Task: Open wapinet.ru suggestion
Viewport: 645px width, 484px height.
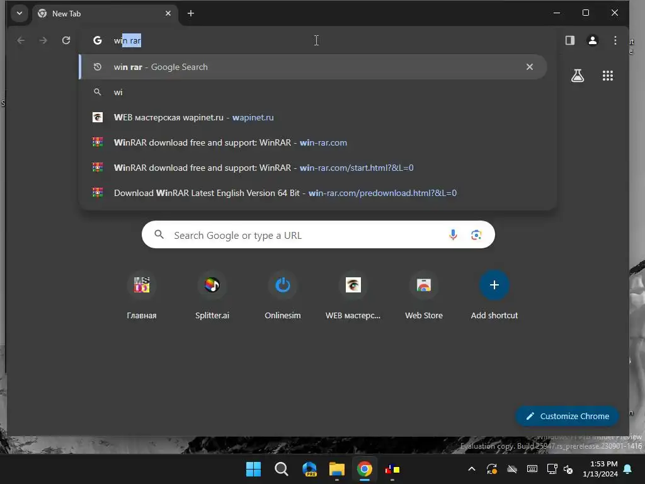Action: (x=313, y=117)
